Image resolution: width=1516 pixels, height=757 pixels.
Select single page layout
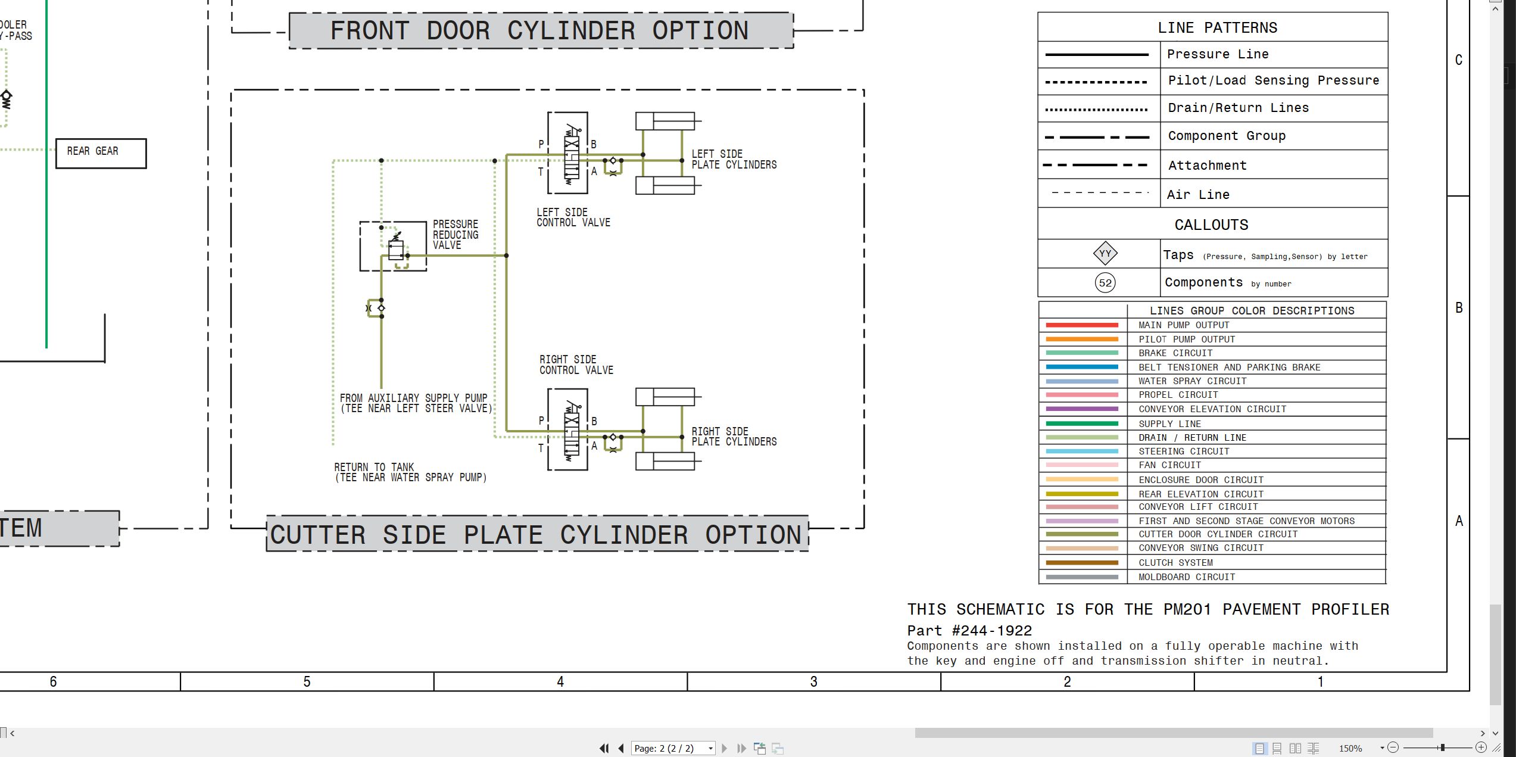1259,748
